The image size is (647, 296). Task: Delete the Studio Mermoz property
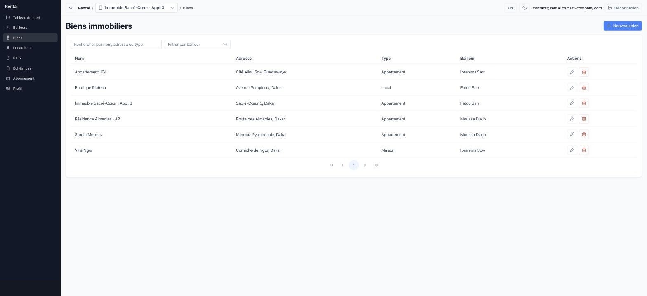pos(584,135)
